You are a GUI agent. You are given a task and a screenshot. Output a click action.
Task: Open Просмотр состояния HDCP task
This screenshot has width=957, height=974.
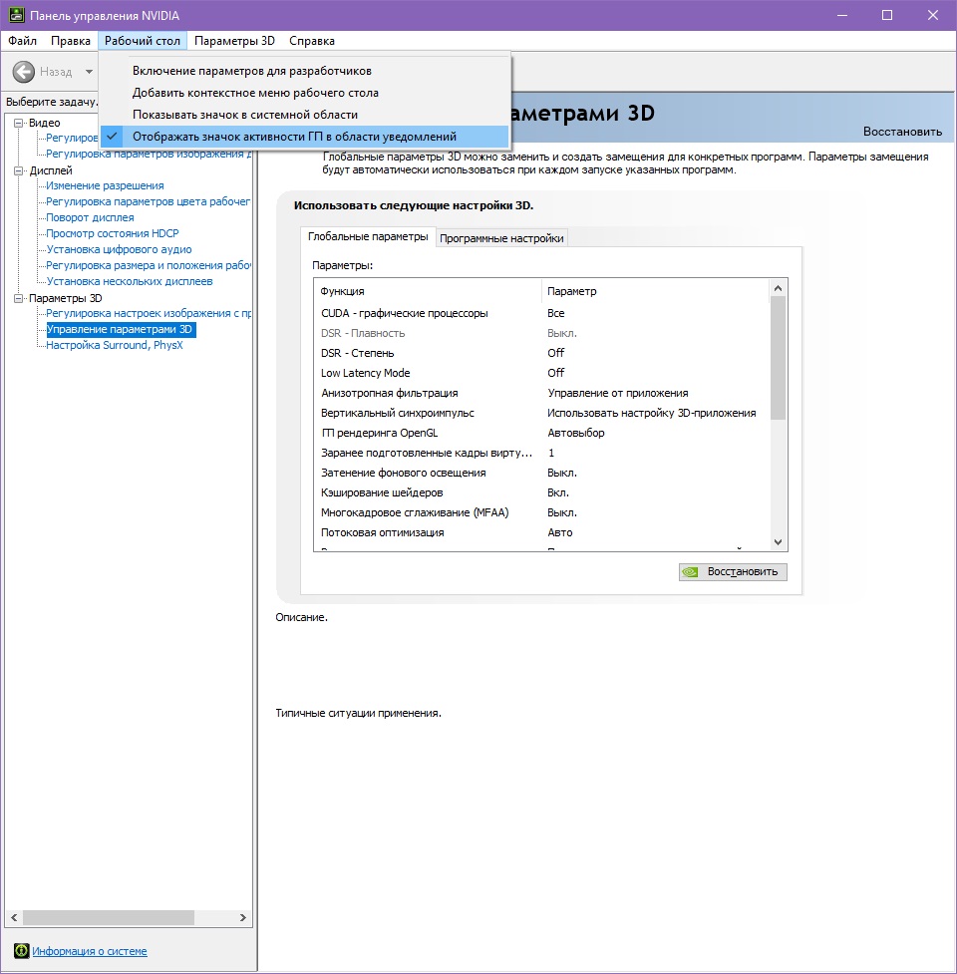pos(113,233)
